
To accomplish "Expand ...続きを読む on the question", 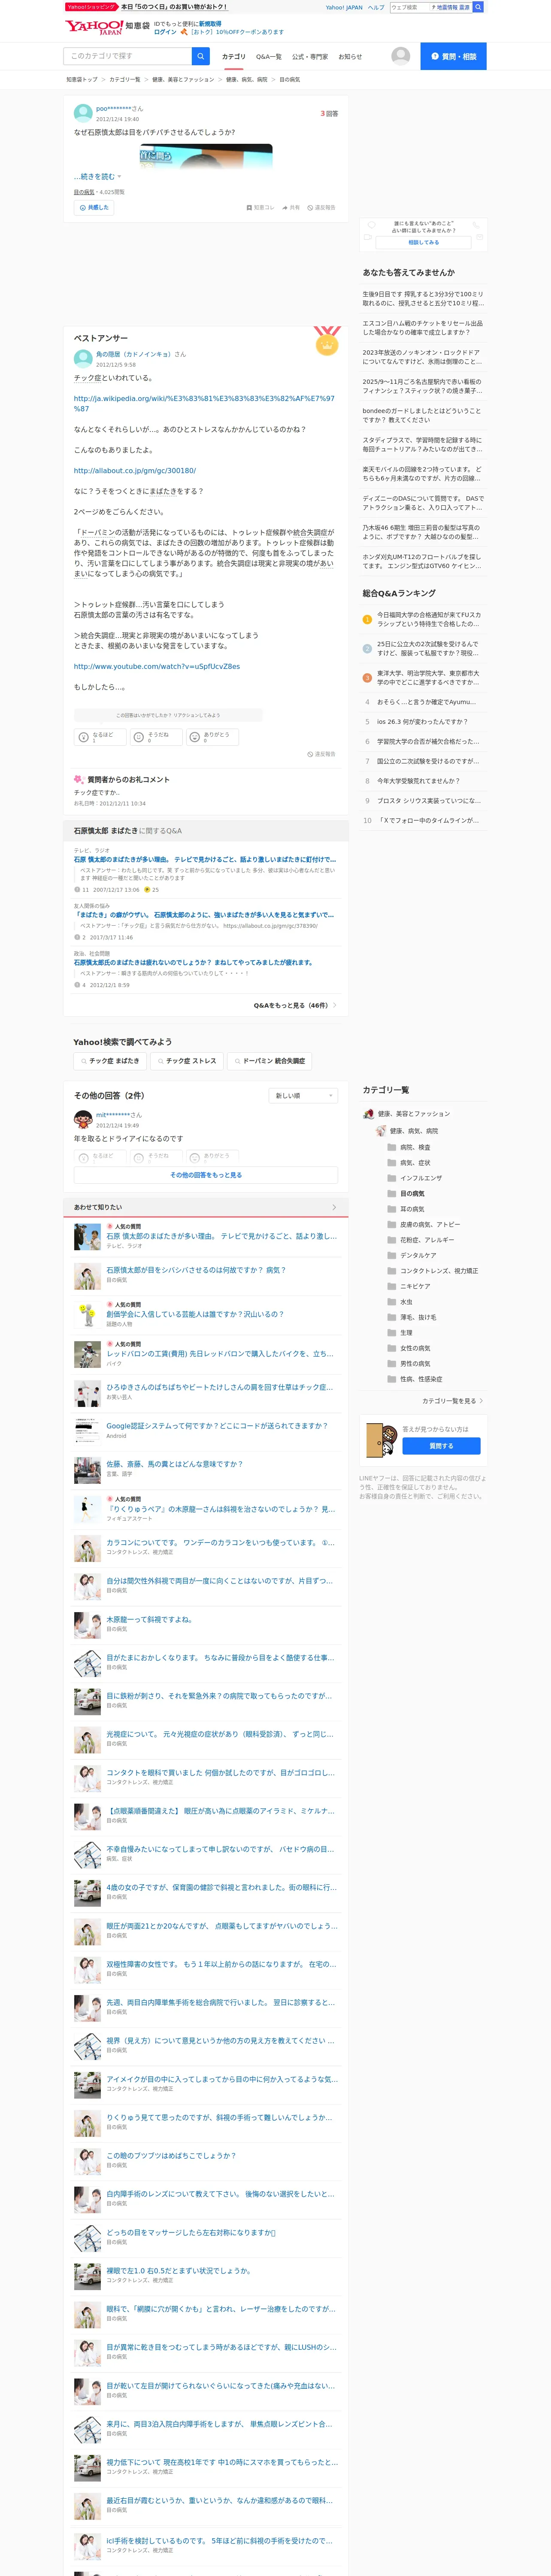I will (x=97, y=177).
